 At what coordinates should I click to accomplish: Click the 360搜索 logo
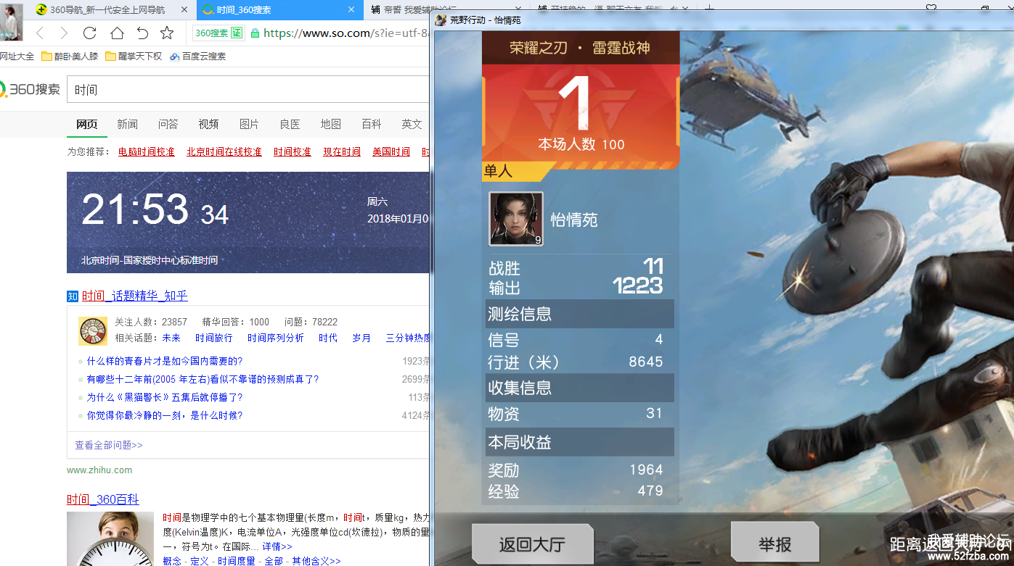pos(30,89)
